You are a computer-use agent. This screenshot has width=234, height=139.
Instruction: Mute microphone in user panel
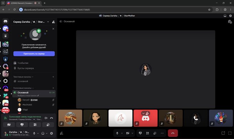tap(34, 133)
